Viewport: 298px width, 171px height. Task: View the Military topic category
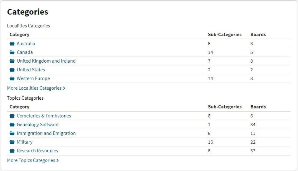[x=25, y=142]
